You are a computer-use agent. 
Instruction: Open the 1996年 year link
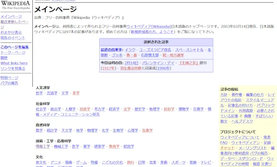(x=163, y=68)
